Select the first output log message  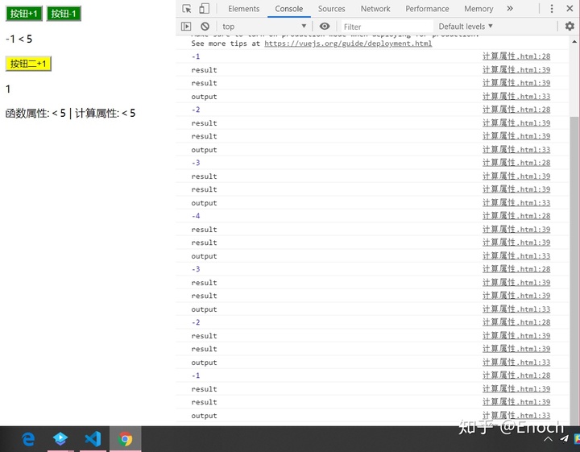pyautogui.click(x=204, y=97)
